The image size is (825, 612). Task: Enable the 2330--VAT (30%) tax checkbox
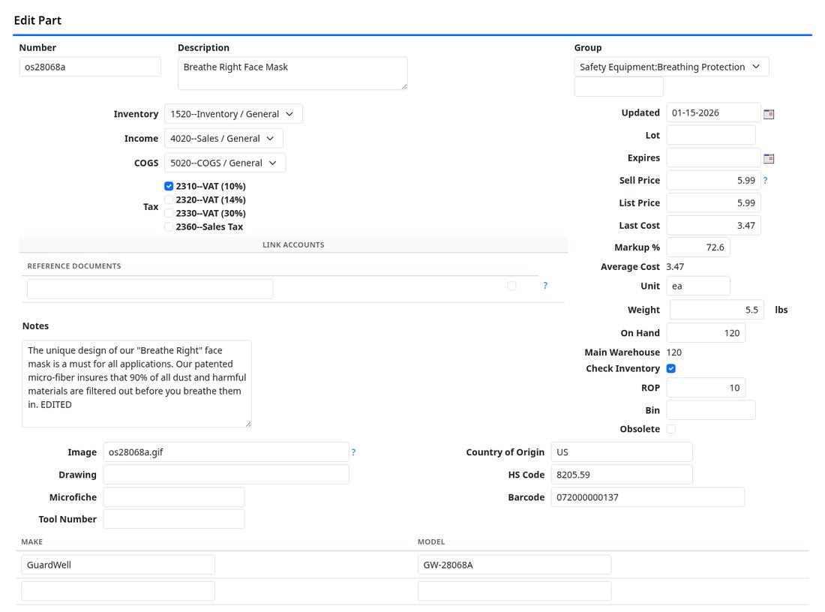tap(168, 213)
